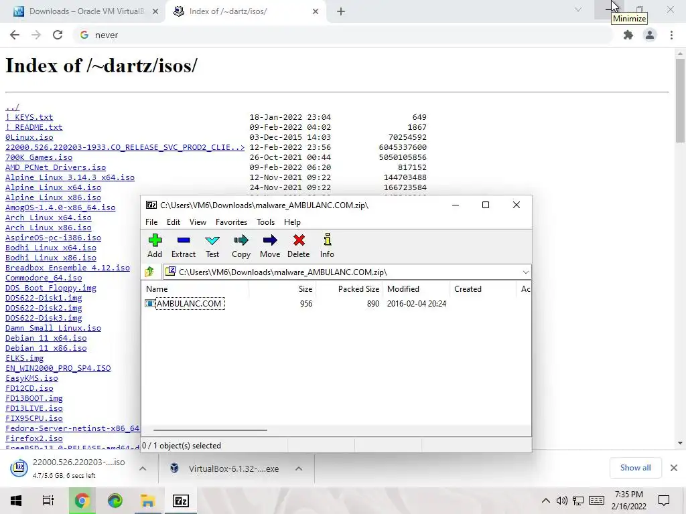Click 7-Zip icon on taskbar
This screenshot has height=514, width=686.
(x=181, y=501)
